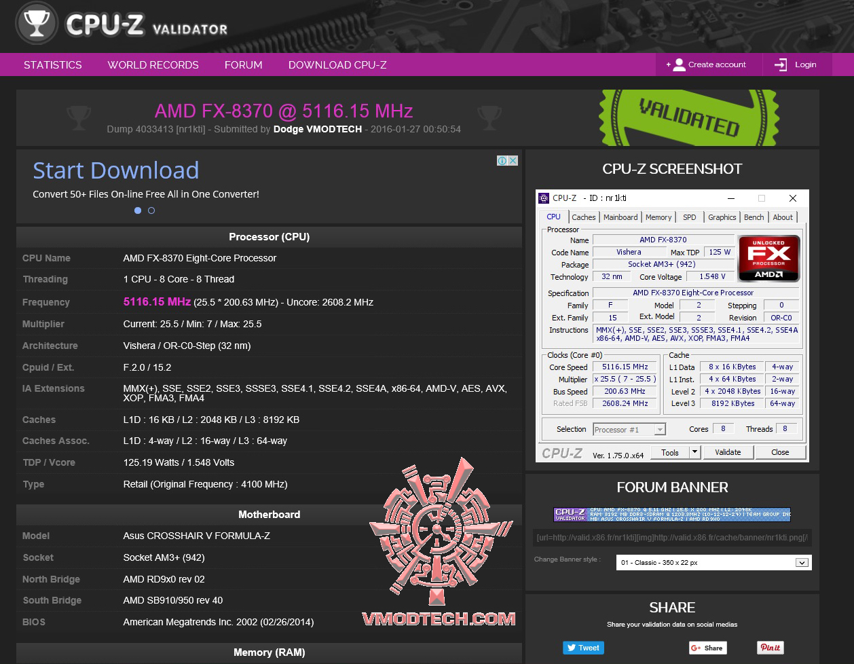Image resolution: width=854 pixels, height=664 pixels.
Task: Click the Max TDP 125 W field
Action: [x=720, y=252]
